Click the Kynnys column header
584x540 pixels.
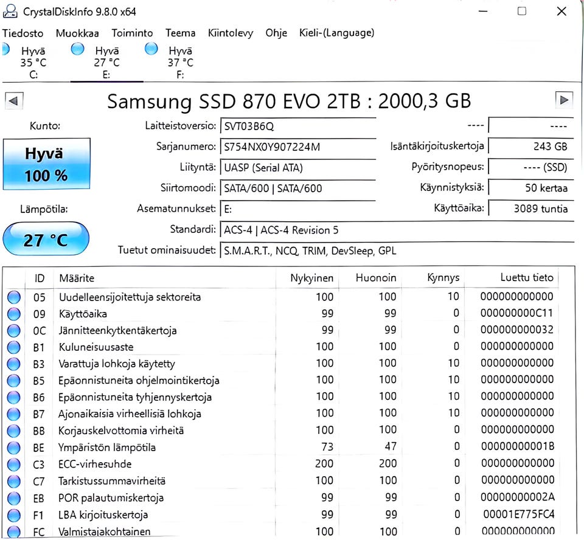433,278
